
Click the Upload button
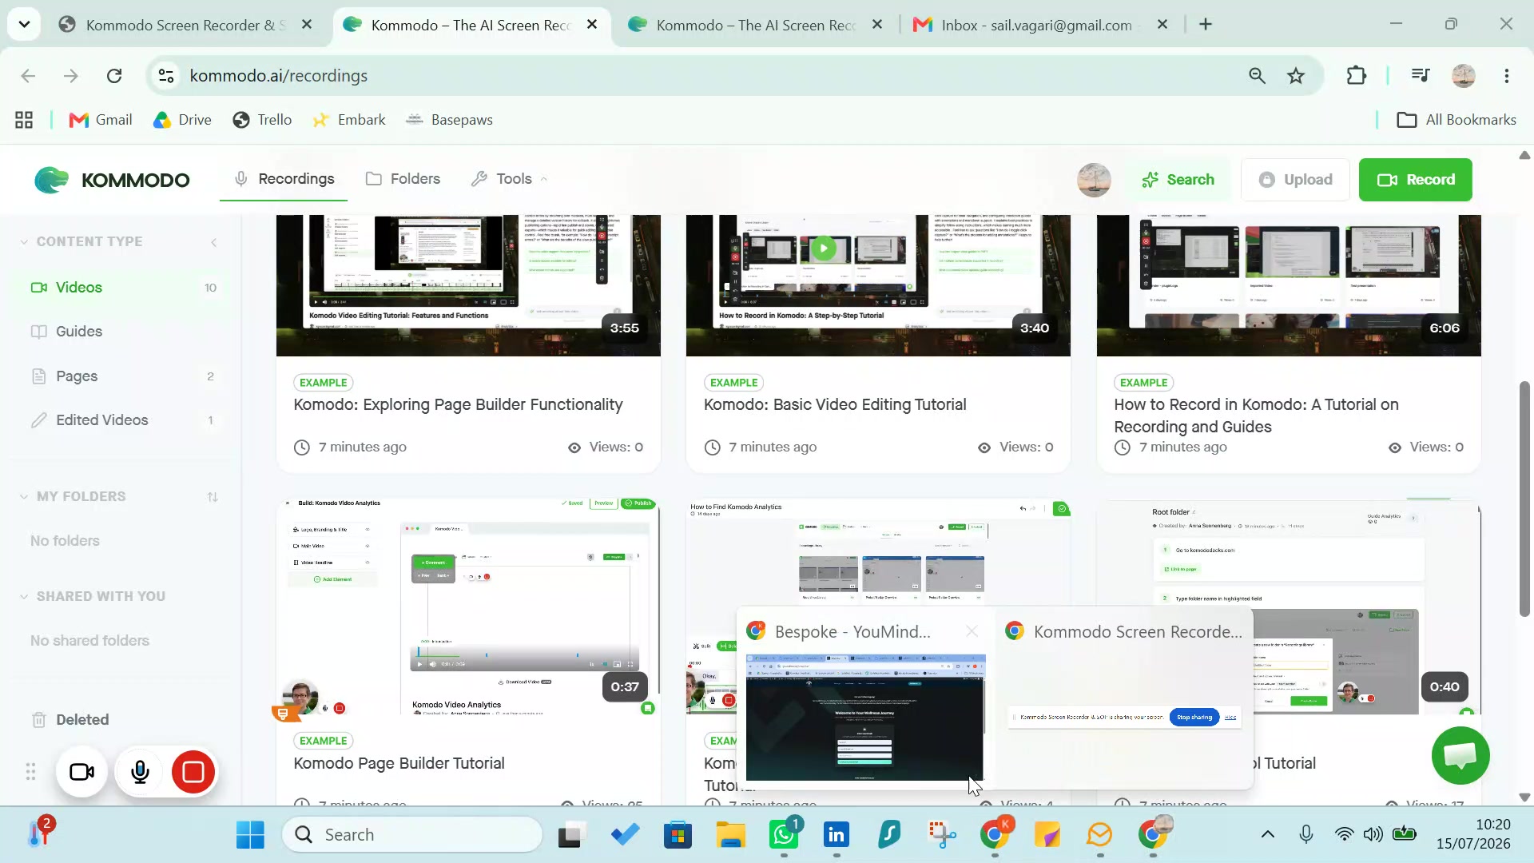tap(1295, 180)
